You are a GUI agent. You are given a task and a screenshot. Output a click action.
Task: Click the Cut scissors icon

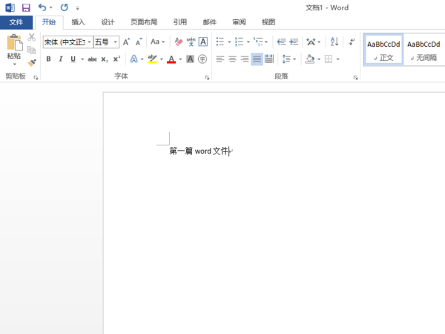click(x=32, y=37)
